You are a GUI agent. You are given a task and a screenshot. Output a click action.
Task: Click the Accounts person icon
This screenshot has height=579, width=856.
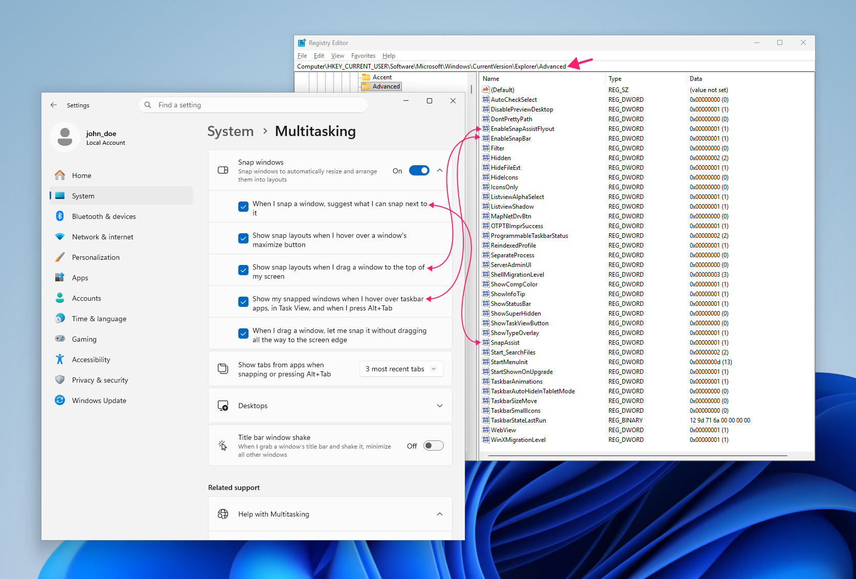(x=60, y=298)
